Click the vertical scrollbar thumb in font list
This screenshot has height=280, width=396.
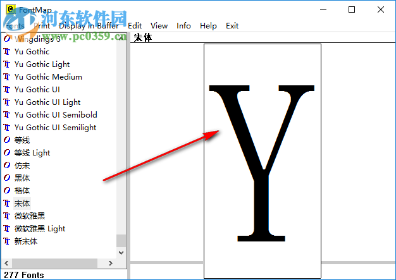(x=121, y=241)
